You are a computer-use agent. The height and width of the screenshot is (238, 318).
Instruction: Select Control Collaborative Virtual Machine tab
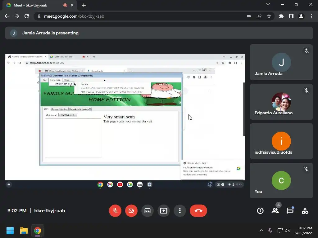coord(27,57)
